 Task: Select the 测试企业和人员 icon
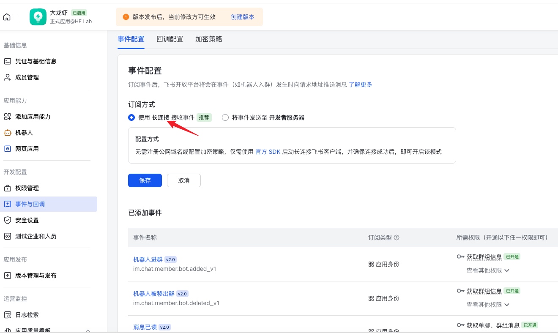click(7, 236)
